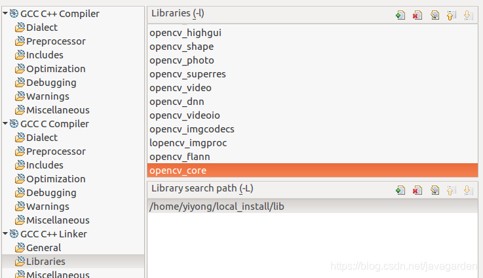This screenshot has width=483, height=278.
Task: Select the opencv_photo library entry
Action: click(x=313, y=60)
